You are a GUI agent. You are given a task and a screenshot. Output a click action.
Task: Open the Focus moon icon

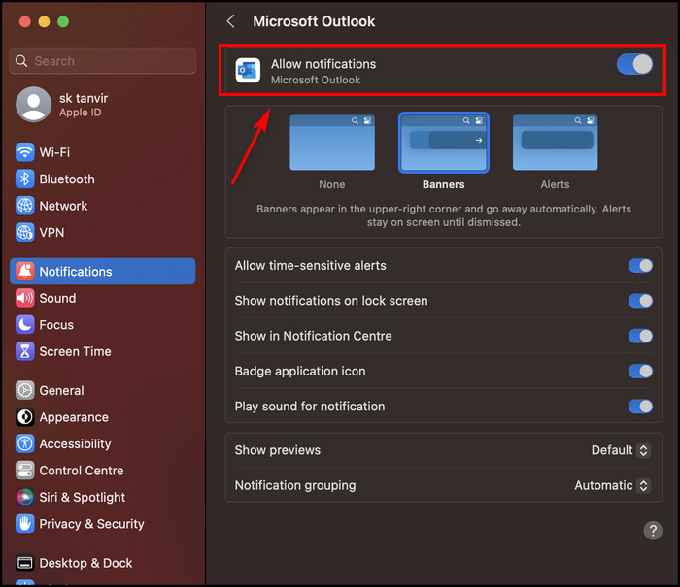(x=24, y=325)
